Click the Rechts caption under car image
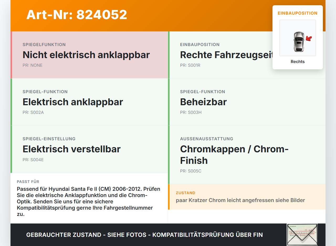This screenshot has height=246, width=336. (298, 62)
